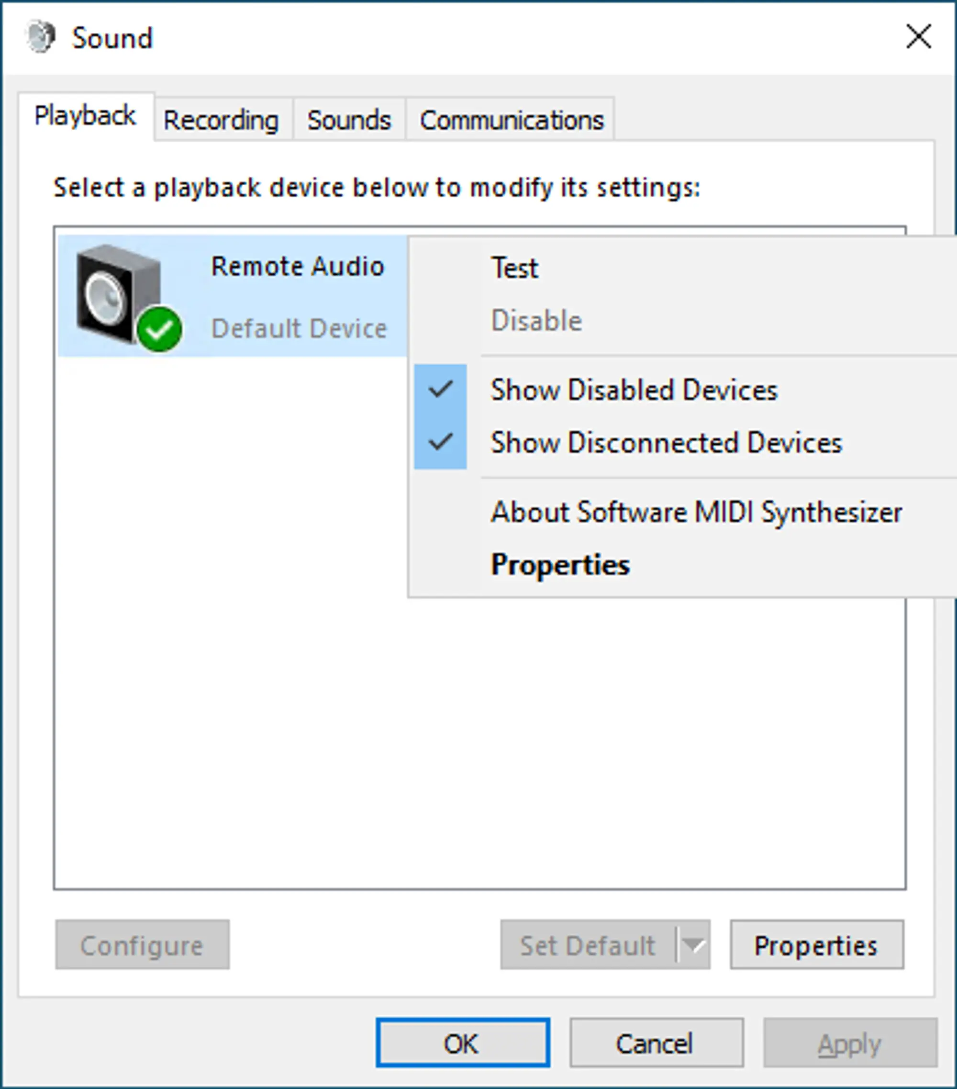
Task: Choose Properties from the context menu
Action: point(560,565)
